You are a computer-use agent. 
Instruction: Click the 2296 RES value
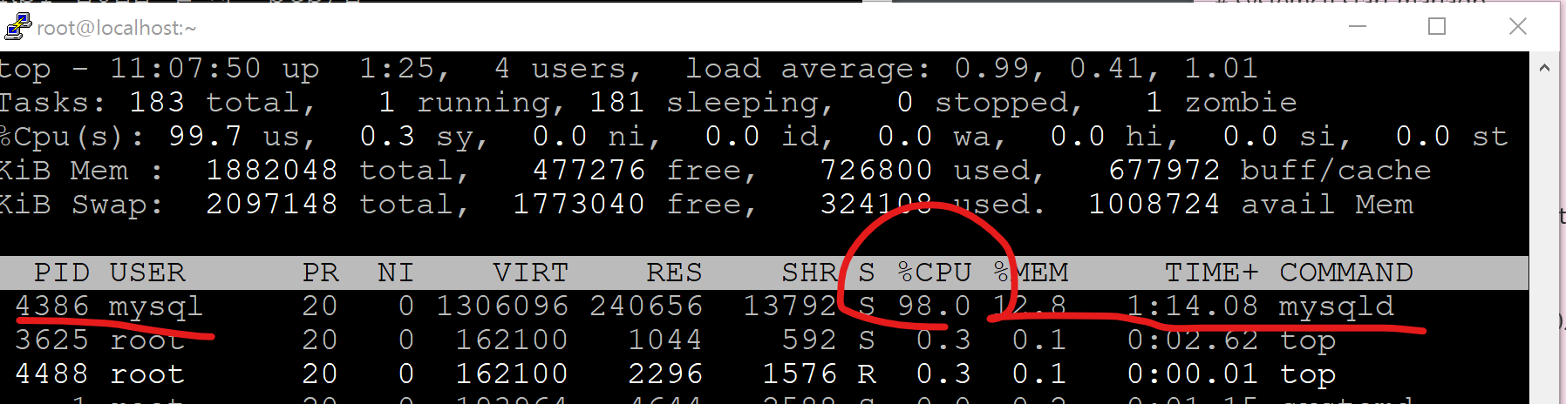665,374
